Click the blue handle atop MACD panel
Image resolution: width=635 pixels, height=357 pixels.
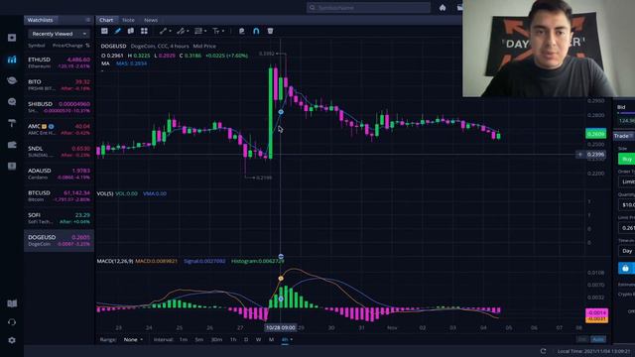pos(281,257)
